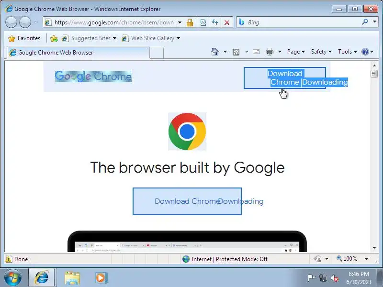383x287 pixels.
Task: Click the Back navigation button
Action: pyautogui.click(x=11, y=22)
